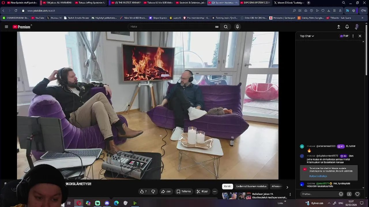
Task: Click the YouTube create/upload icon
Action: click(338, 27)
